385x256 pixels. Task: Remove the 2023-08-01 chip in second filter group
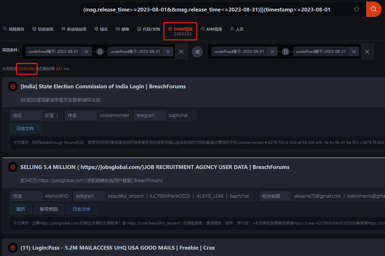tap(272, 52)
